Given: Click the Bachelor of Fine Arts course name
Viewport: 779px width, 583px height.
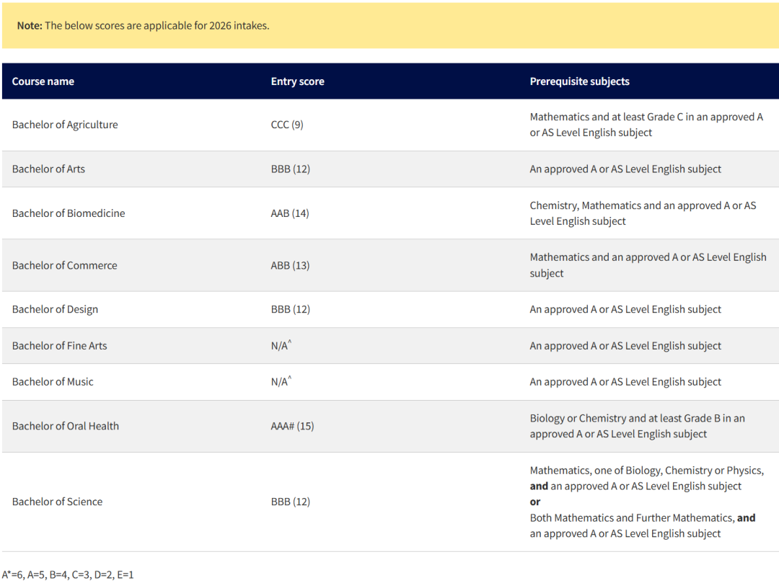Looking at the screenshot, I should [x=59, y=346].
